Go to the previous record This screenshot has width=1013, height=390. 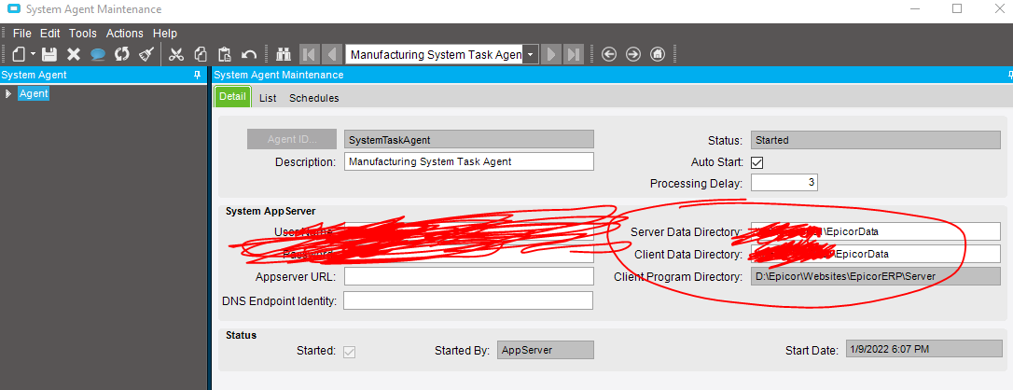tap(333, 54)
